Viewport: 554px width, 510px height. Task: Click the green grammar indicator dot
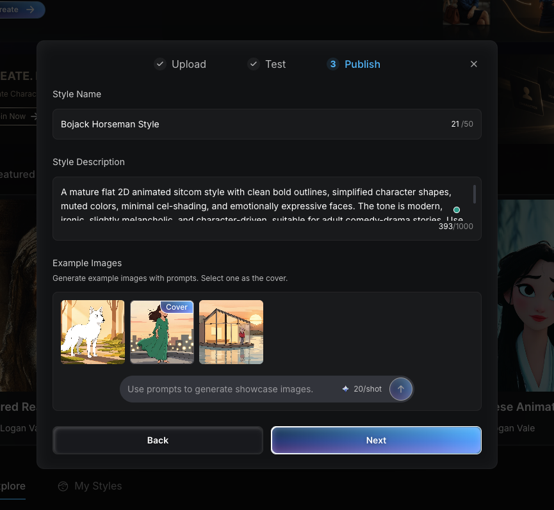coord(457,210)
